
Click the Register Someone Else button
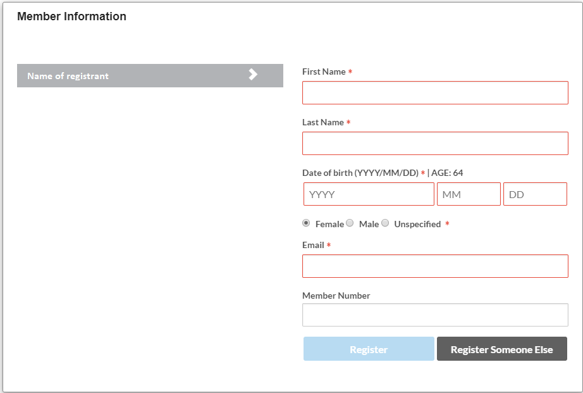pyautogui.click(x=501, y=349)
